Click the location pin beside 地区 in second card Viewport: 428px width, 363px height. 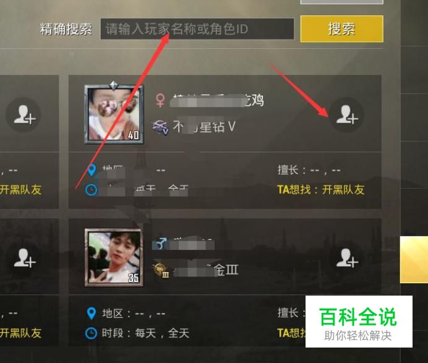91,314
